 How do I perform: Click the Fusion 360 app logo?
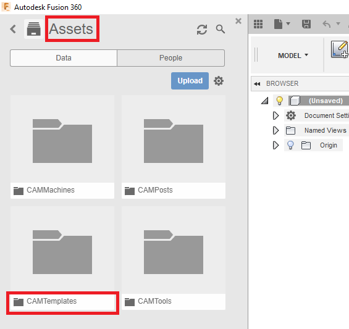click(6, 7)
